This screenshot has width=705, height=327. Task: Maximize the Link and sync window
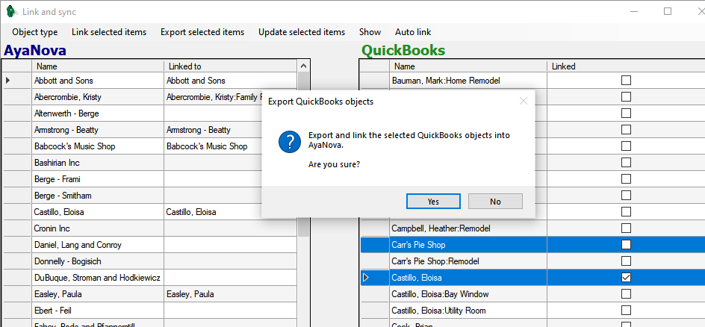click(668, 12)
